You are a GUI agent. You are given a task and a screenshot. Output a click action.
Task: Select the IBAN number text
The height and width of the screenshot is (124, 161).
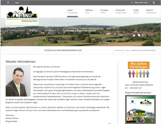click(x=139, y=85)
